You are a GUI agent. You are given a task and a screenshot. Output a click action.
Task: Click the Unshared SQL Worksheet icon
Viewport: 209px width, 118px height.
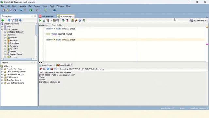72,20
